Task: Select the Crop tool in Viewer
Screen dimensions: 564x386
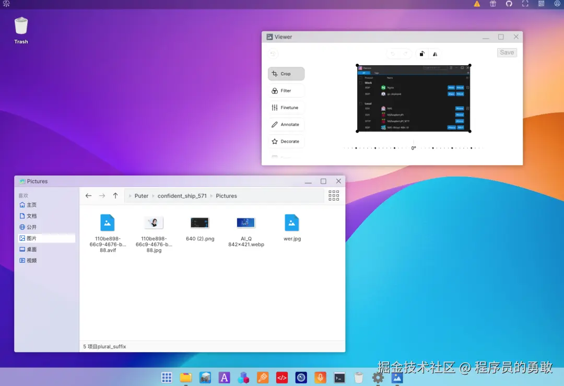Action: [x=286, y=74]
